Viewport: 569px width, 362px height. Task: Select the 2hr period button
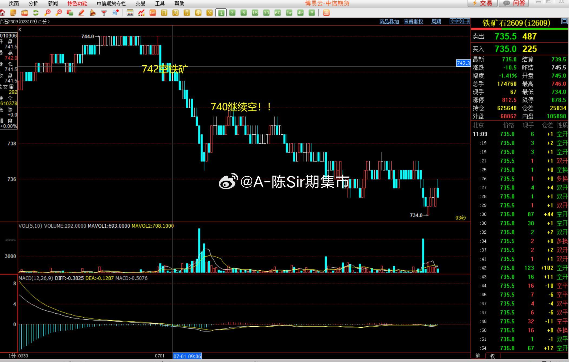[x=289, y=13]
